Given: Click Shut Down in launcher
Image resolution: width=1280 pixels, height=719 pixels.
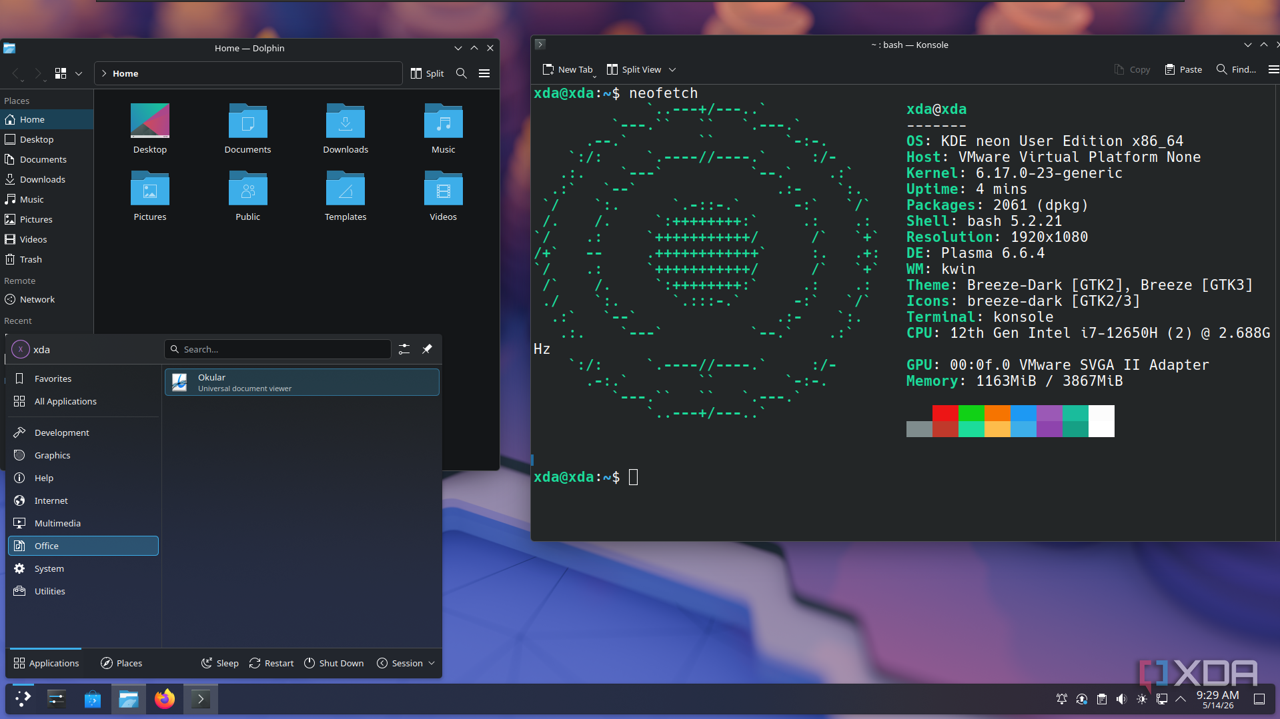Looking at the screenshot, I should (x=334, y=663).
